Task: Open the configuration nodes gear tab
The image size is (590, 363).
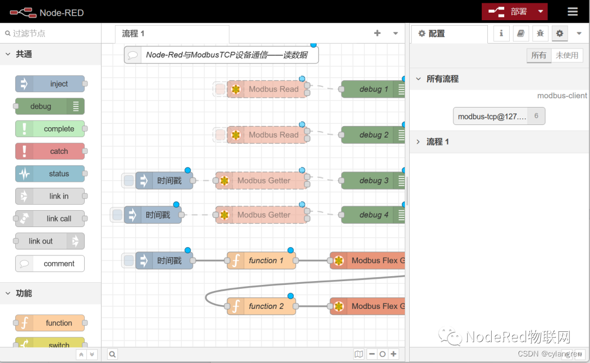Action: pos(559,33)
